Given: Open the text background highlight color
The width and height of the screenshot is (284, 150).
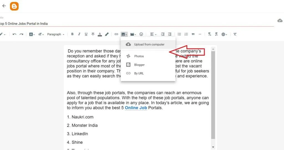Looking at the screenshot, I should tap(107, 34).
